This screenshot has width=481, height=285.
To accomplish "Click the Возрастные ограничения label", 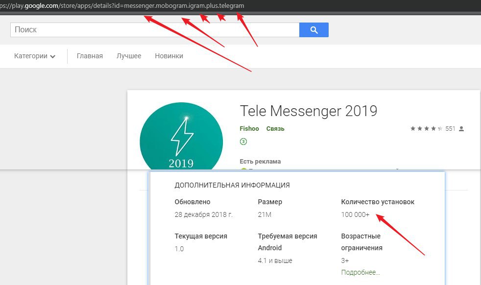I will 361,242.
